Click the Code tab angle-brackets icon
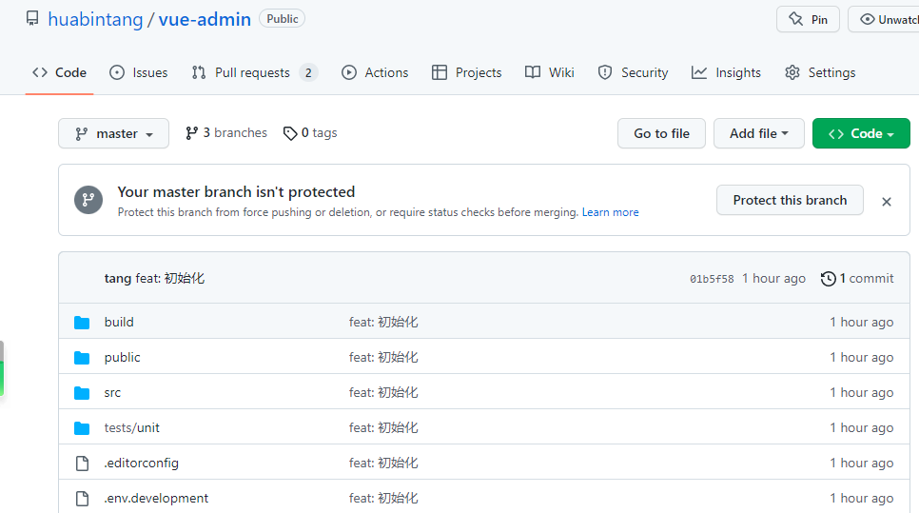 coord(40,72)
